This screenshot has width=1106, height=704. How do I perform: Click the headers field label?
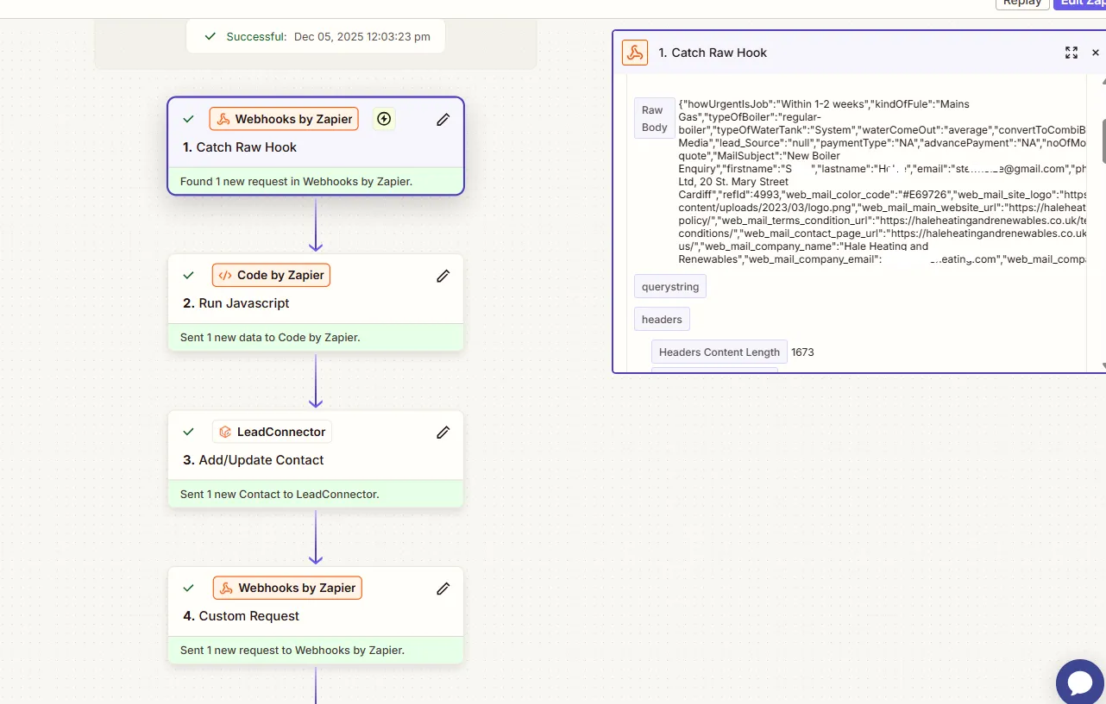pyautogui.click(x=662, y=320)
